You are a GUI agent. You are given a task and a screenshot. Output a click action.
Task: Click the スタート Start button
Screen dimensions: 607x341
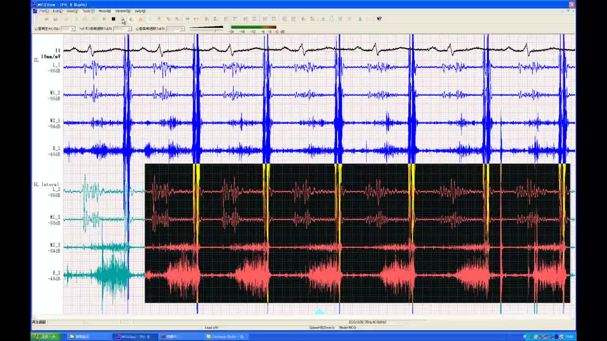point(46,337)
